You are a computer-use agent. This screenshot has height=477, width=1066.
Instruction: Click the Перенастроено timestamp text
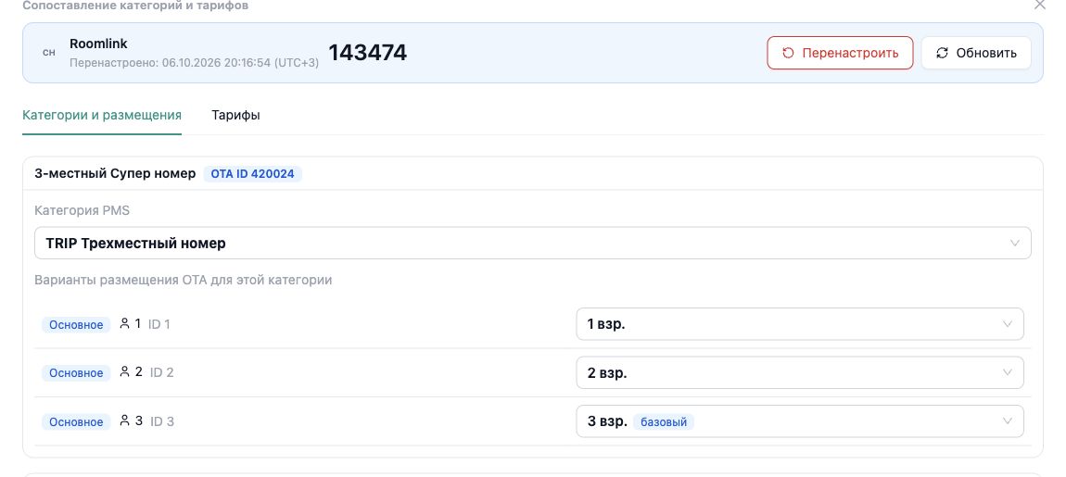coord(195,63)
